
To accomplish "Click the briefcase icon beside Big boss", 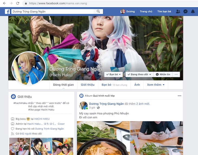I will click(x=12, y=119).
